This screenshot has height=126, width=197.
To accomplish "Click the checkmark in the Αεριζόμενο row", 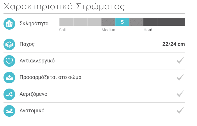I will click(x=180, y=94).
